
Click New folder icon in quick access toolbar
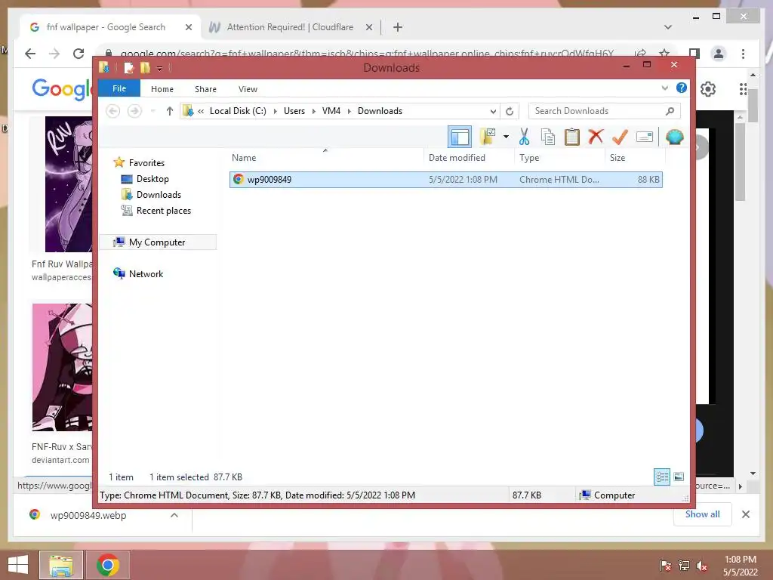pyautogui.click(x=144, y=67)
